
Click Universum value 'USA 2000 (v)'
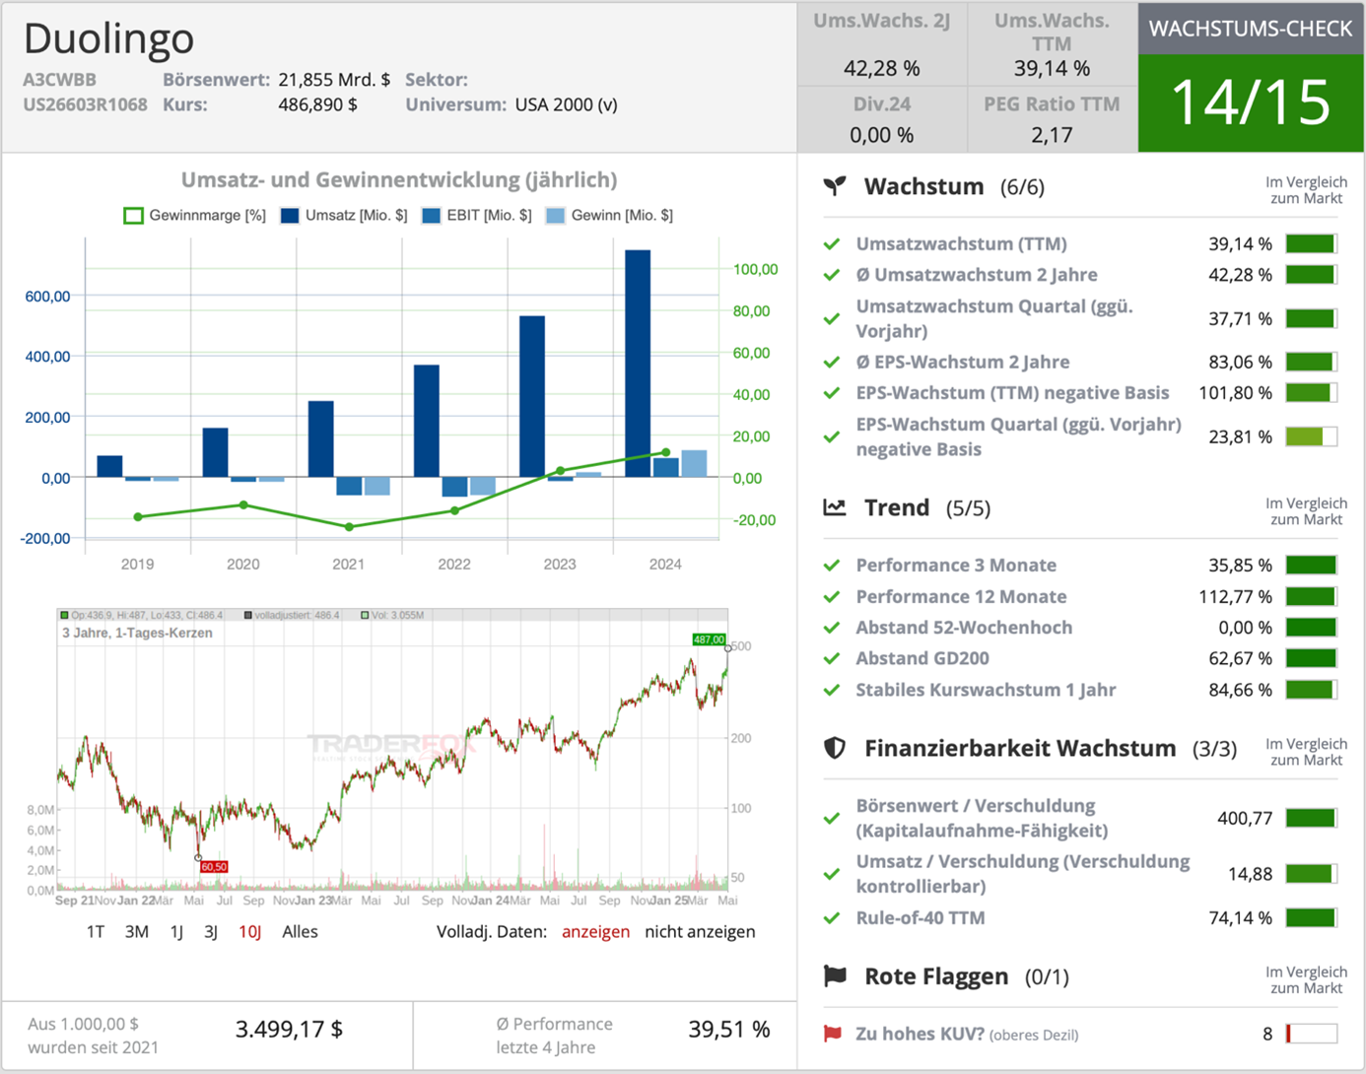[566, 104]
